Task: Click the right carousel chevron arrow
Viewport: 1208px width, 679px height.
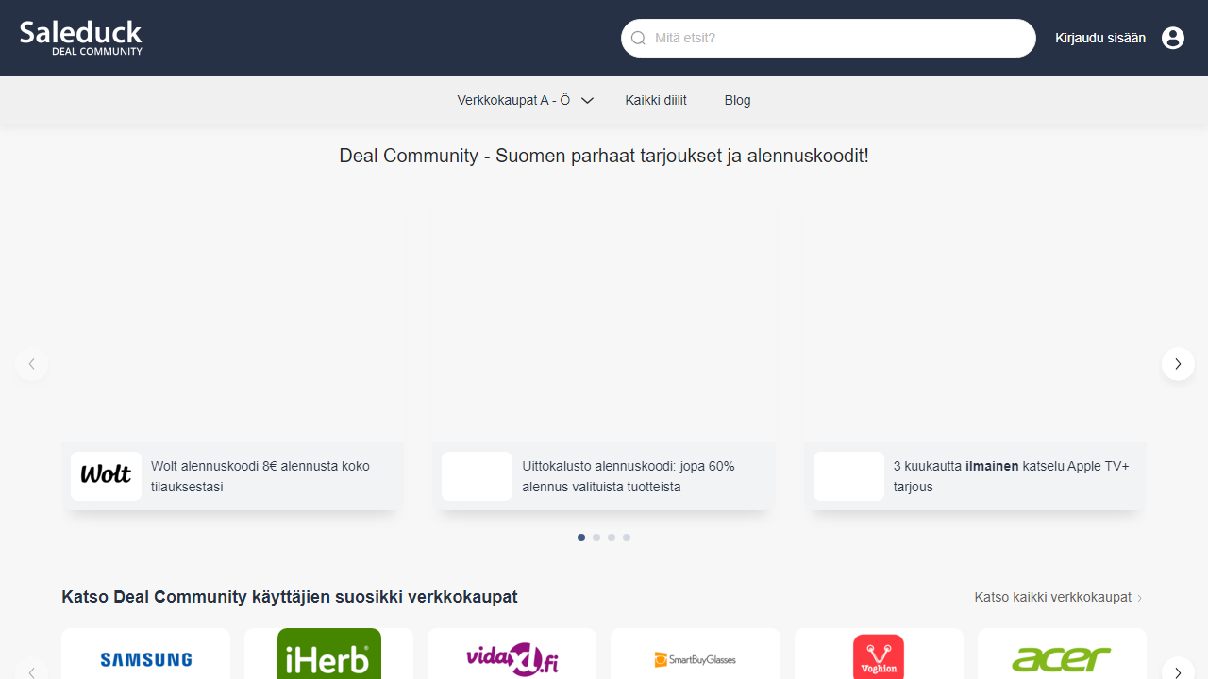Action: click(1177, 363)
